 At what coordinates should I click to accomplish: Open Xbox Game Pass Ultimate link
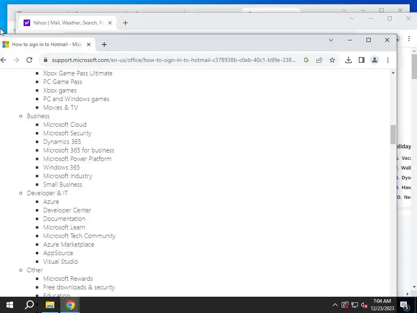pos(78,73)
